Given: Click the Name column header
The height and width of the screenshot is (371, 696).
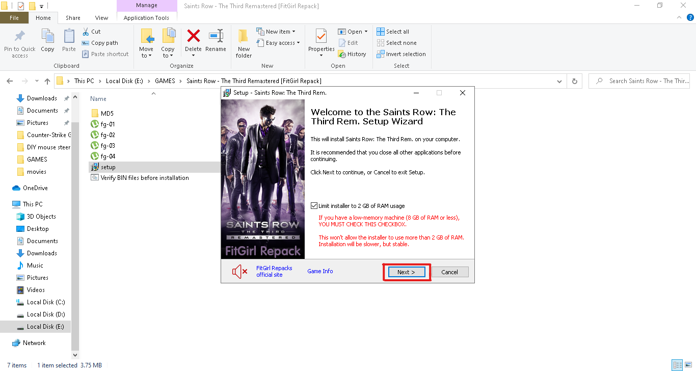Looking at the screenshot, I should pyautogui.click(x=98, y=99).
